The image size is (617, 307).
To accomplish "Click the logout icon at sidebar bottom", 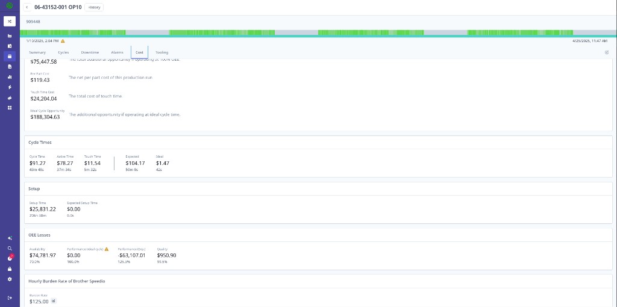I will click(10, 298).
